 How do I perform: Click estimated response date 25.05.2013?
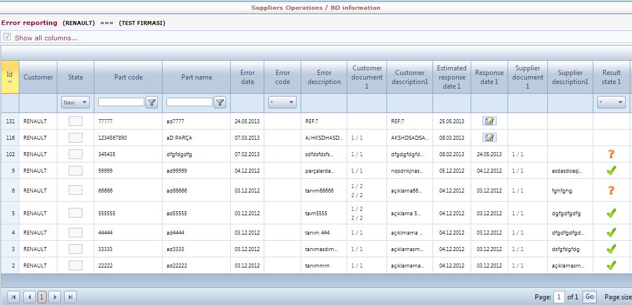click(x=452, y=122)
